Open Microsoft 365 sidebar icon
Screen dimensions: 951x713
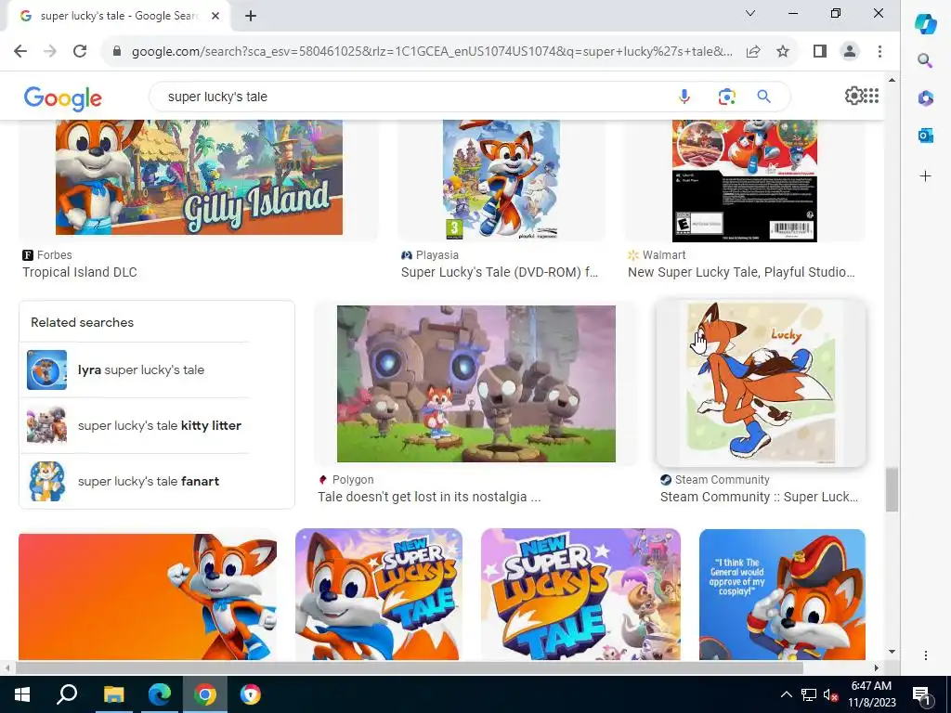pyautogui.click(x=926, y=97)
